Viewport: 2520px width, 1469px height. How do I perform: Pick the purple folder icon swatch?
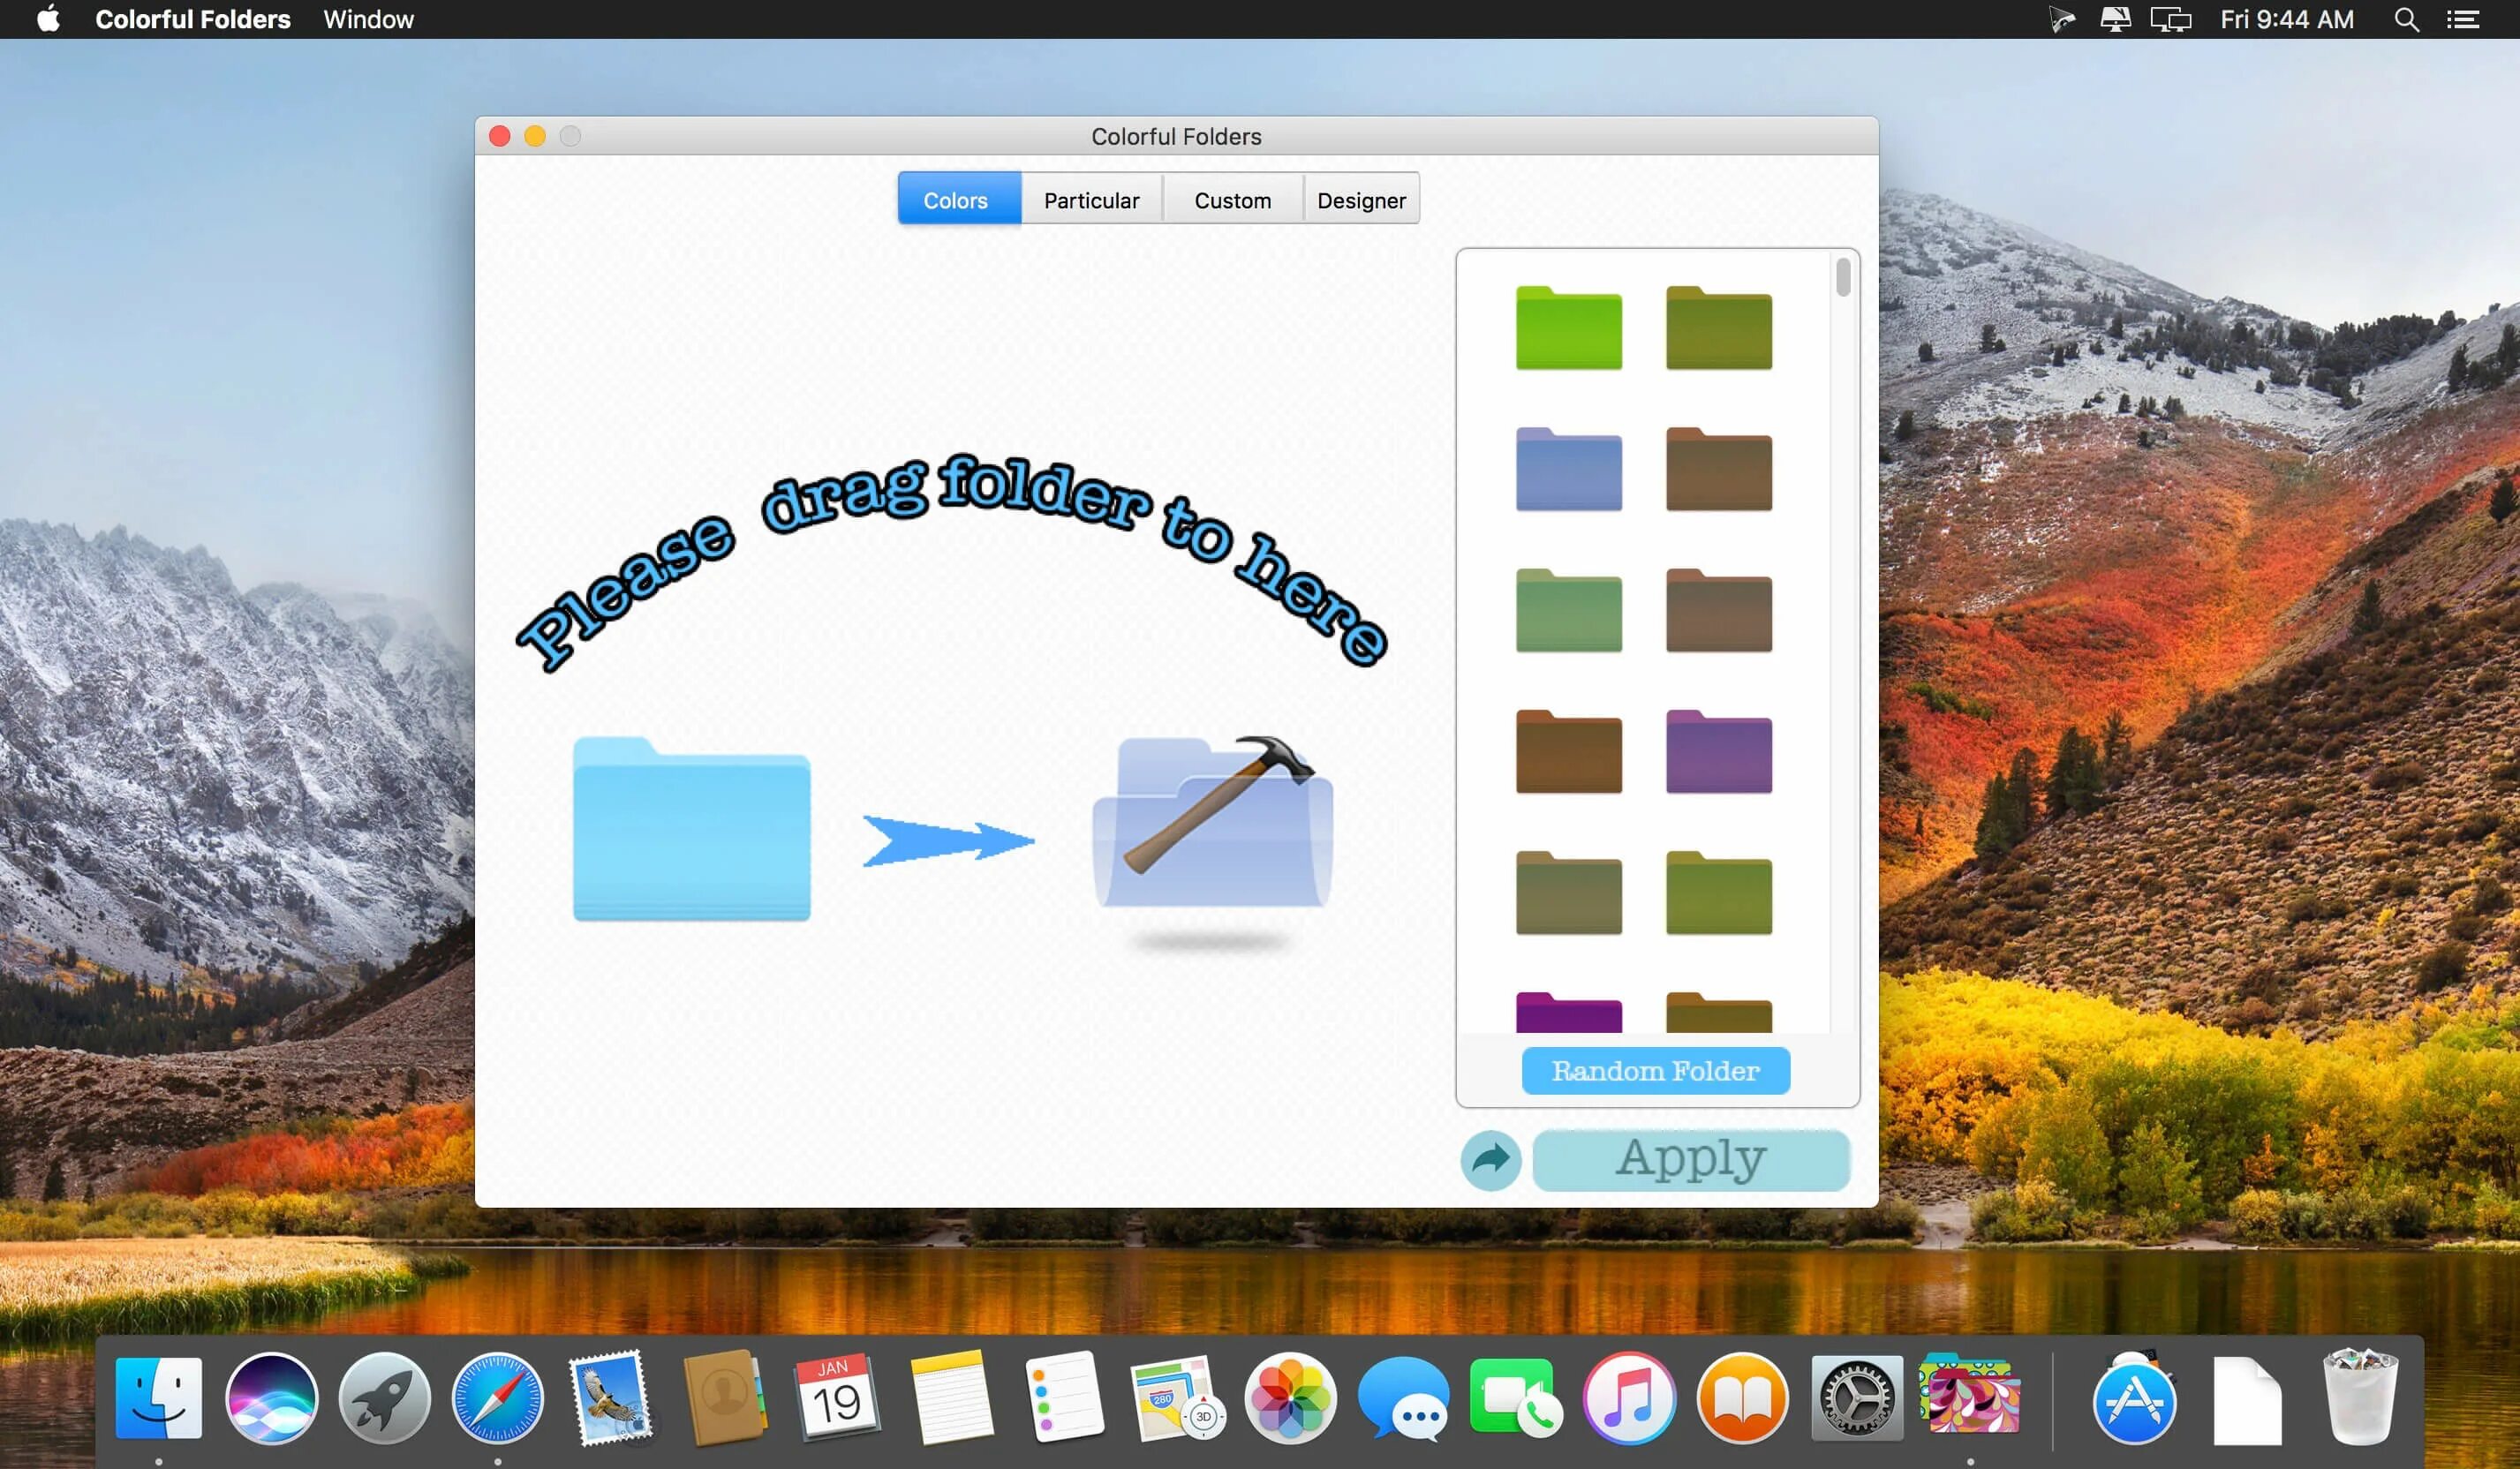tap(1718, 753)
